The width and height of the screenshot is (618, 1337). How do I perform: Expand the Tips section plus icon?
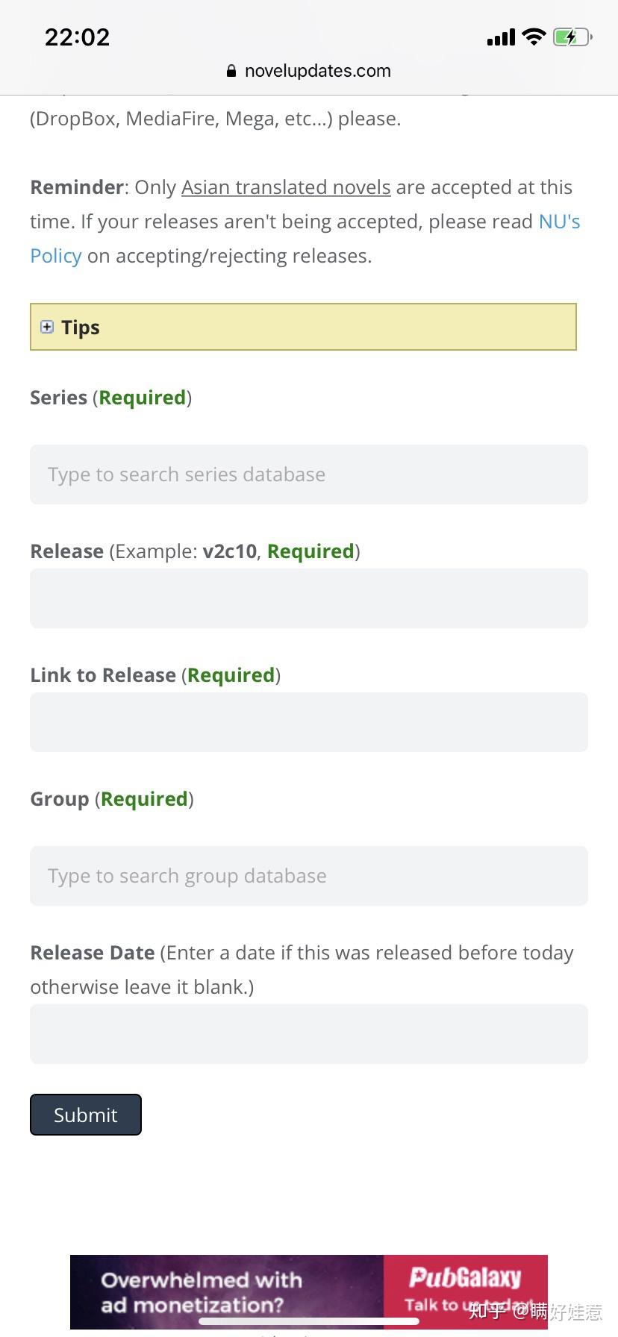(47, 327)
